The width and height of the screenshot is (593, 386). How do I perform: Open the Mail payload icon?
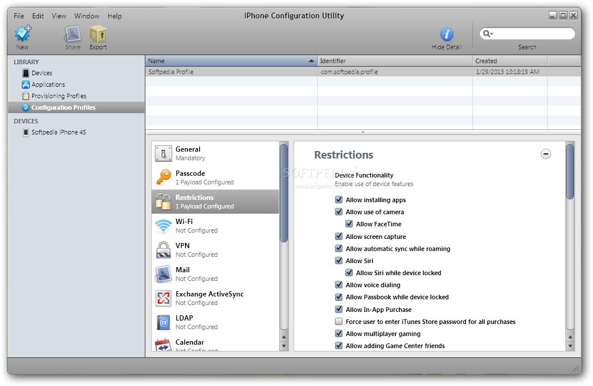163,274
